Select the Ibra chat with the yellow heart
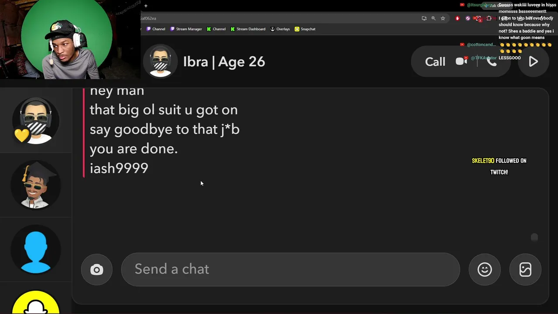 point(36,121)
